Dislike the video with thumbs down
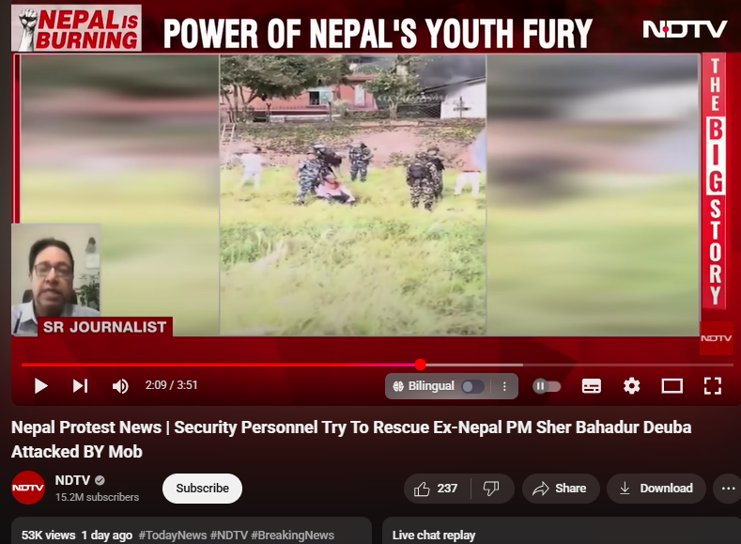 tap(491, 489)
